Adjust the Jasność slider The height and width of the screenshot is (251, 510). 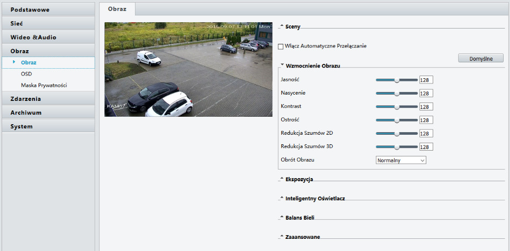(397, 80)
